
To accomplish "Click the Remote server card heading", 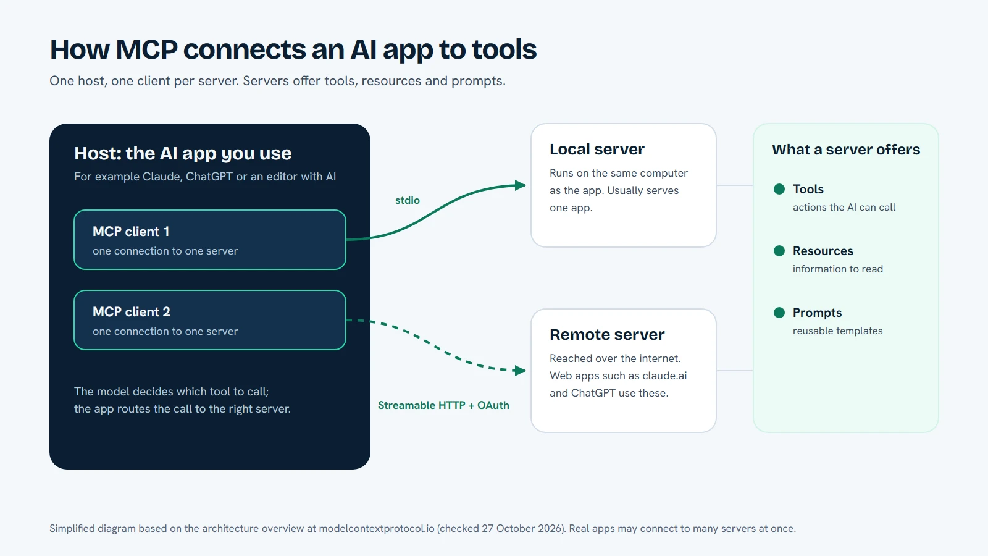I will click(x=607, y=335).
